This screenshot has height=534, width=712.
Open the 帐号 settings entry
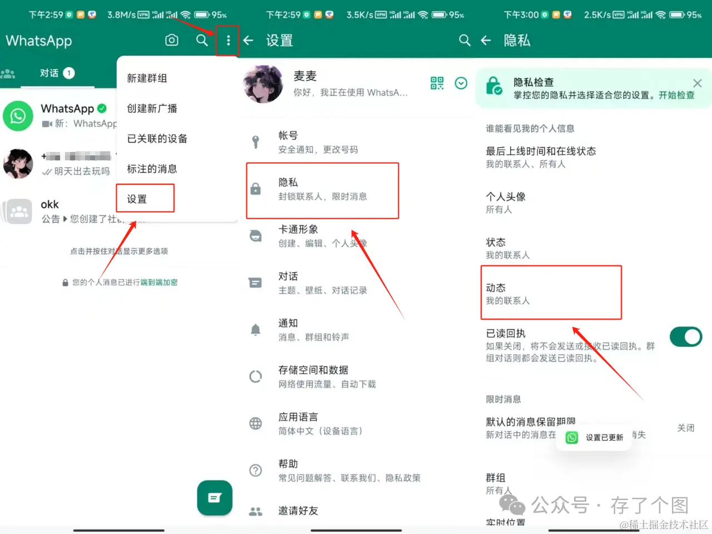(356, 142)
